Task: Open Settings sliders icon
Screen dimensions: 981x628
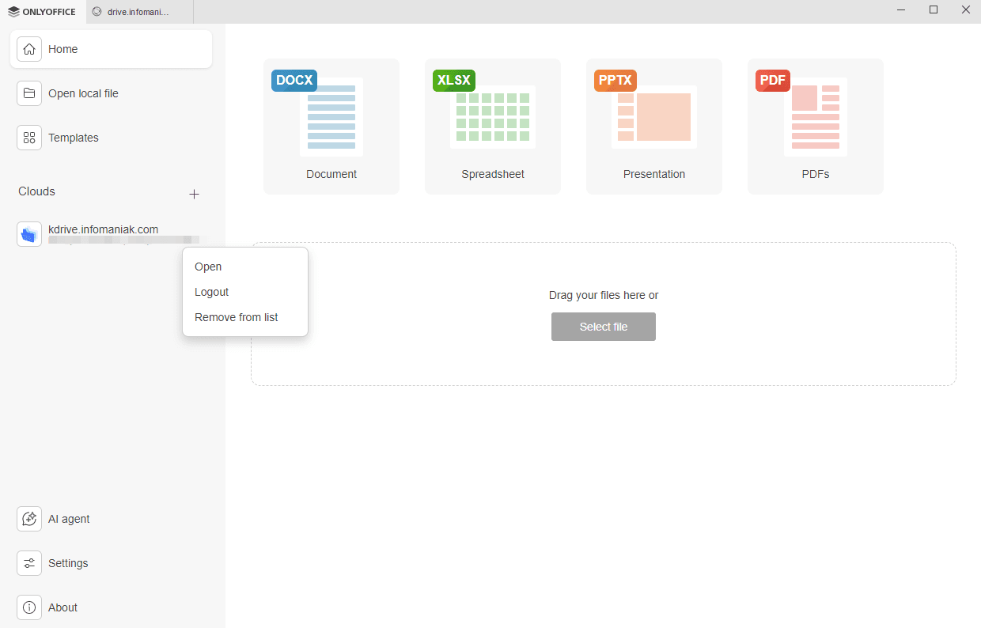Action: click(x=29, y=563)
